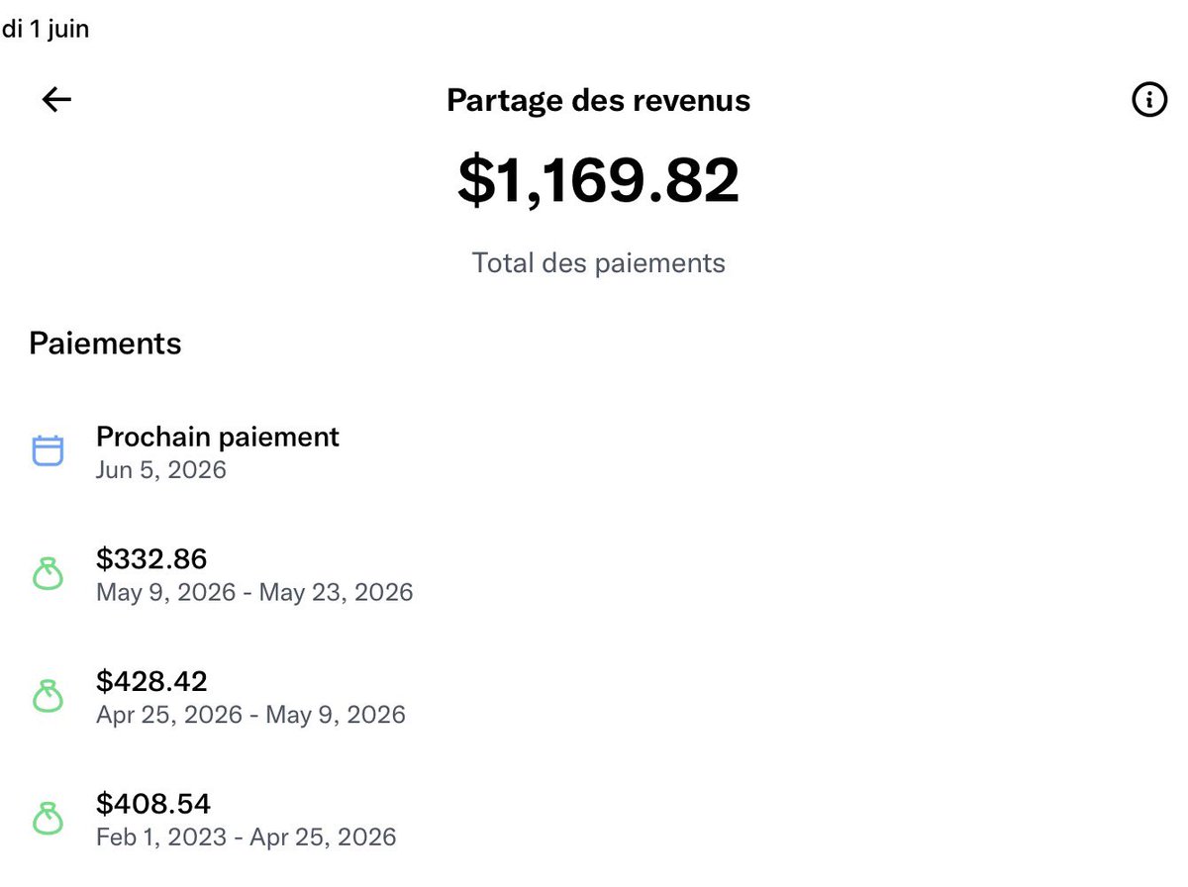Click the $1,169.82 total amount

pyautogui.click(x=599, y=180)
